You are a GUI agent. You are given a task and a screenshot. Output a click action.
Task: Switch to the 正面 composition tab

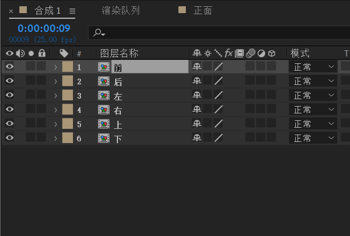(x=202, y=10)
